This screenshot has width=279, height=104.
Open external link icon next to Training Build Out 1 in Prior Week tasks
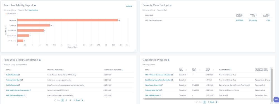pos(22,80)
